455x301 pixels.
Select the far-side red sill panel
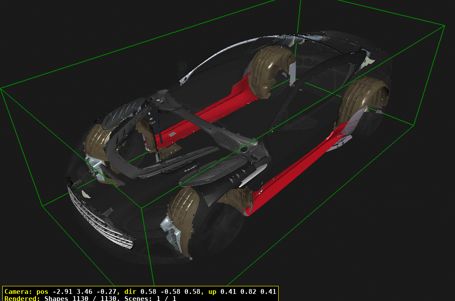pos(209,113)
